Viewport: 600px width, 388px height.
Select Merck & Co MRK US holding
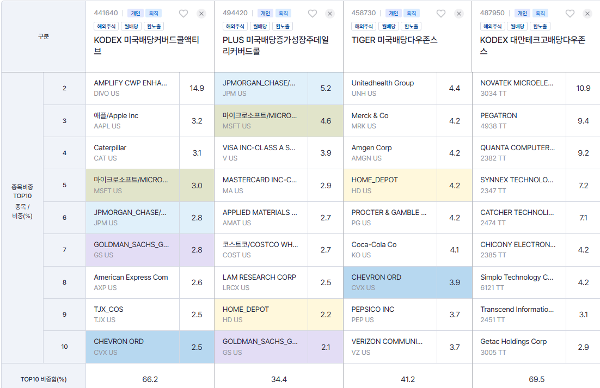pyautogui.click(x=390, y=121)
